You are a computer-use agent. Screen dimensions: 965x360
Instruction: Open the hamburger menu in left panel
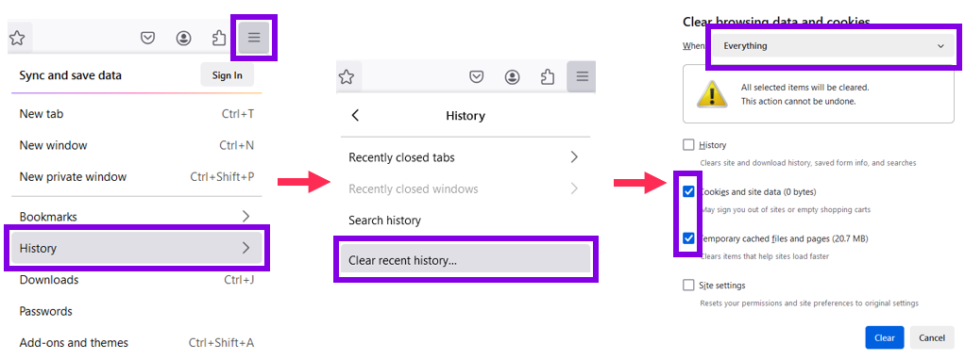[x=254, y=38]
